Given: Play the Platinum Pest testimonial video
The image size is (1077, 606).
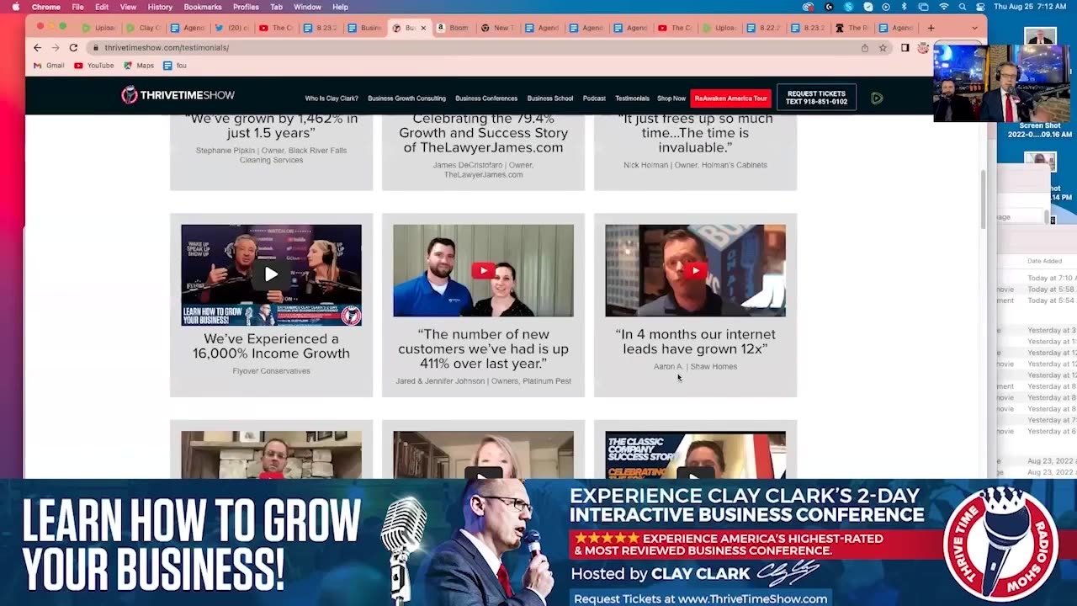Looking at the screenshot, I should click(x=483, y=270).
